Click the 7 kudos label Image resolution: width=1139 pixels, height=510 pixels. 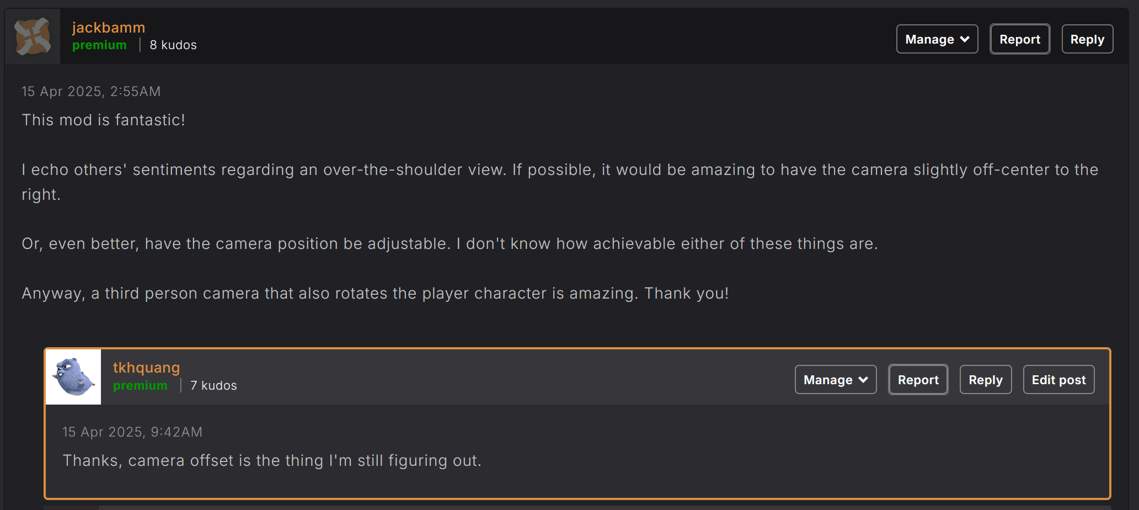[x=213, y=386]
